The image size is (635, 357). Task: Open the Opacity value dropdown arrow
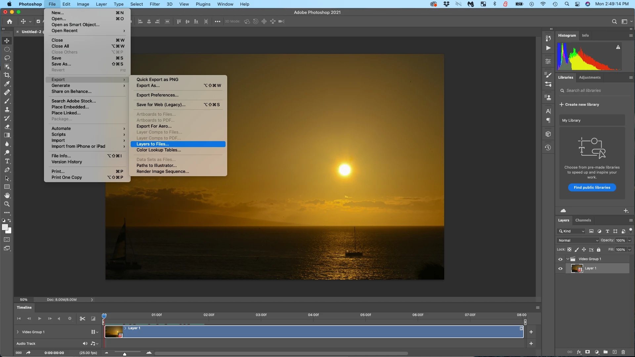point(629,240)
